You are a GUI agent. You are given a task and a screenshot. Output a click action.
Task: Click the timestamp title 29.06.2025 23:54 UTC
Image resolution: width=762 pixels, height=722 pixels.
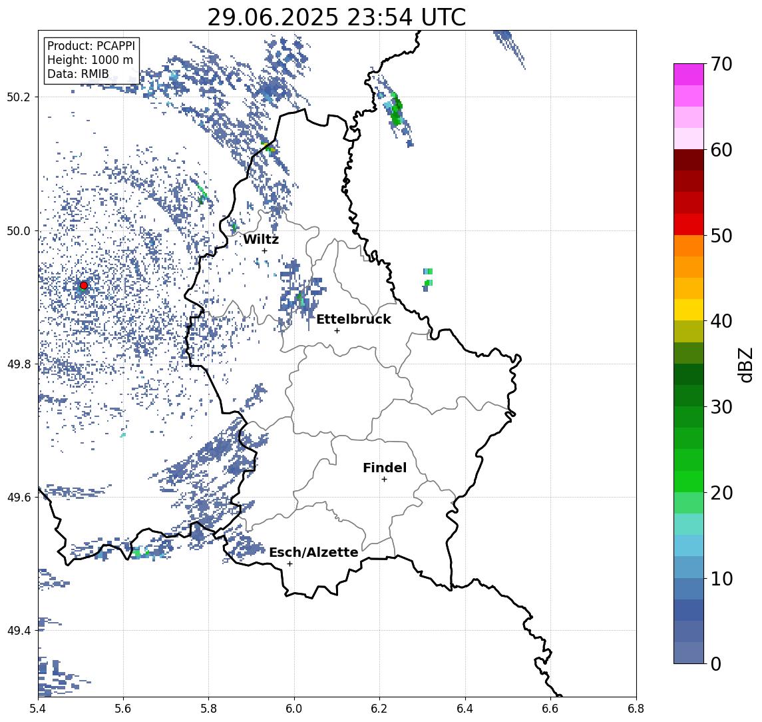(337, 17)
